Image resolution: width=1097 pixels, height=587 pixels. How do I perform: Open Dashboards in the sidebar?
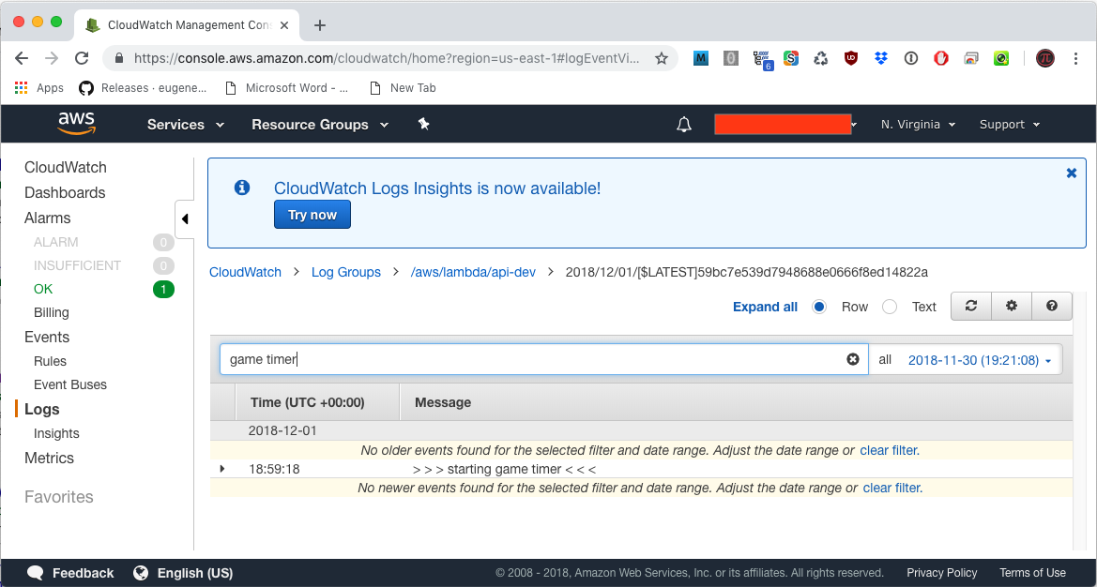point(65,193)
